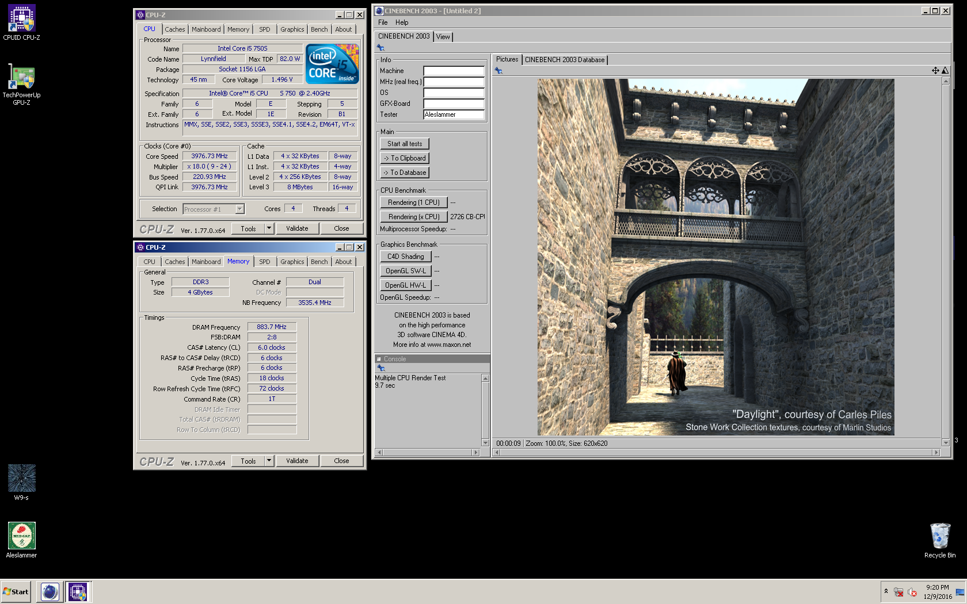The width and height of the screenshot is (967, 604).
Task: Click the CINEBENCH taskbar button
Action: [x=50, y=591]
